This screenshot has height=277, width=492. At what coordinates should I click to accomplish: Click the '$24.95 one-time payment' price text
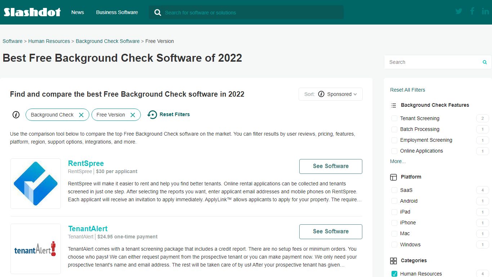click(128, 237)
